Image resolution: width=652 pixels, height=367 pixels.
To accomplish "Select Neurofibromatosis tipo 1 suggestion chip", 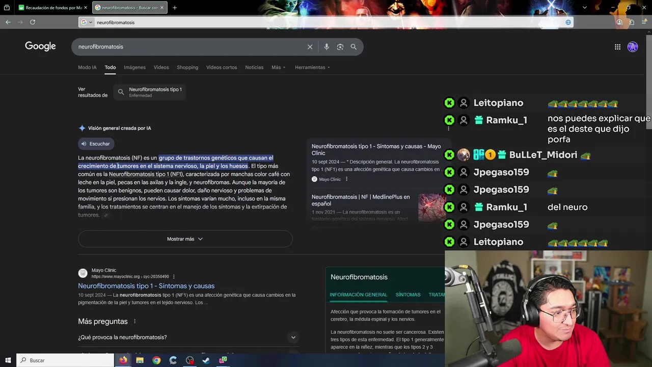I will click(150, 92).
